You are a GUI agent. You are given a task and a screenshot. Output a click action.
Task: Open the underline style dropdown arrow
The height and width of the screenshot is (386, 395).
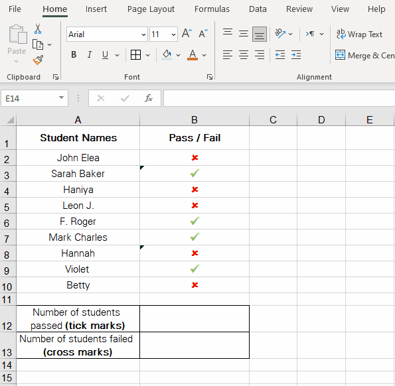pos(117,55)
